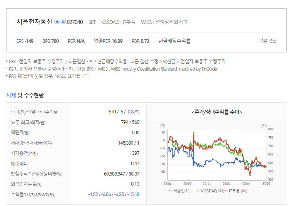
Task: Select the PER N/A value
Action: (x=76, y=41)
